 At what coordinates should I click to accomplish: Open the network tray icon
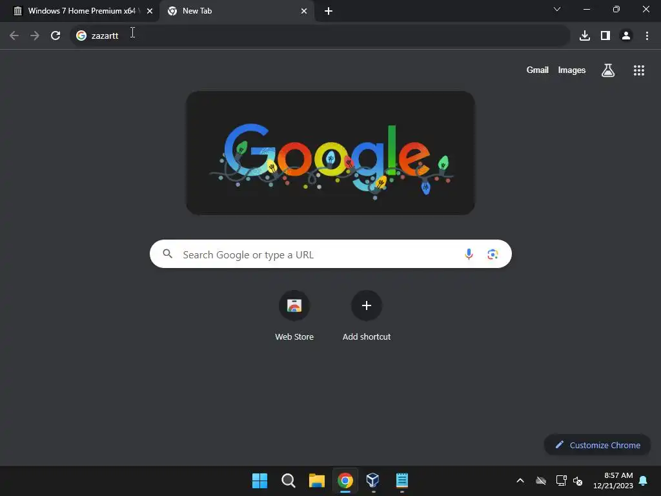point(561,480)
